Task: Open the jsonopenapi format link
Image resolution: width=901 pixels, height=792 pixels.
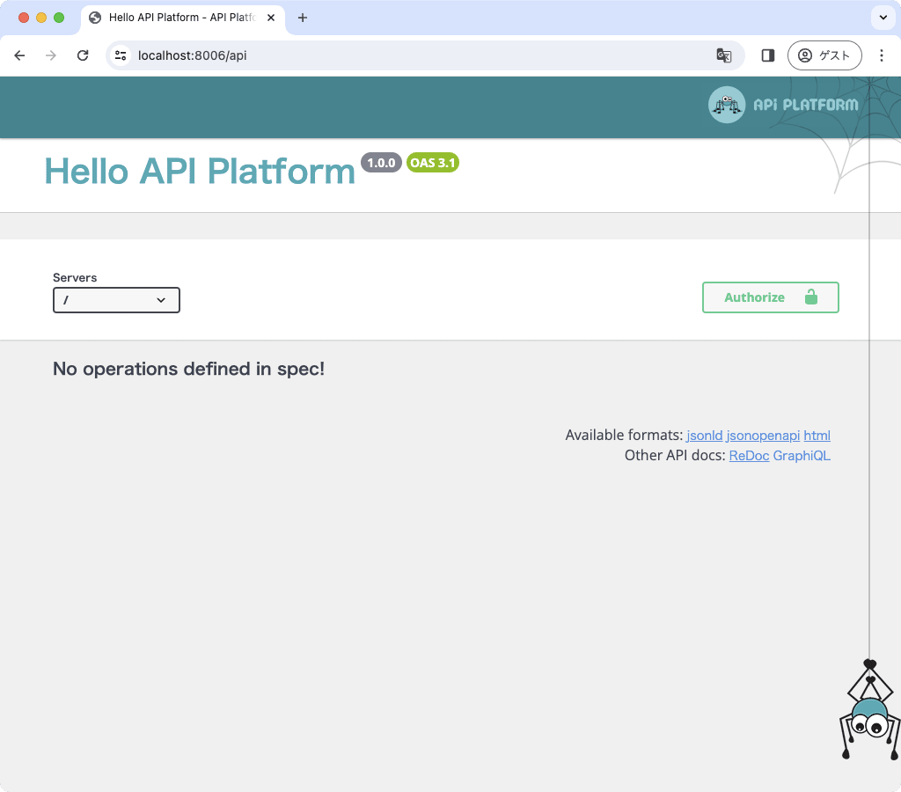Action: pyautogui.click(x=763, y=435)
